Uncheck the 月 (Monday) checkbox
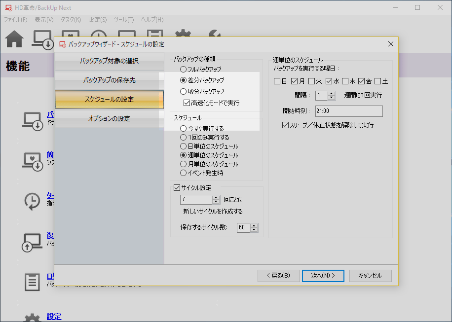 [x=294, y=81]
